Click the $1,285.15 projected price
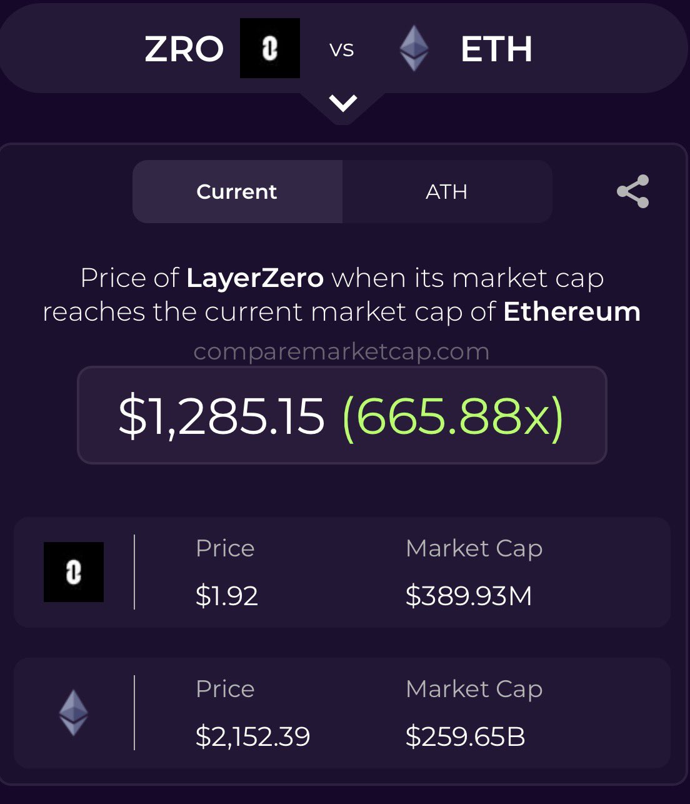Screen dimensions: 690x804 click(x=222, y=416)
